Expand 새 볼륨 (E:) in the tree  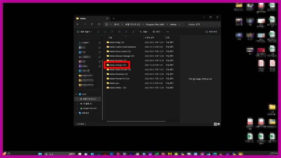coord(77,104)
